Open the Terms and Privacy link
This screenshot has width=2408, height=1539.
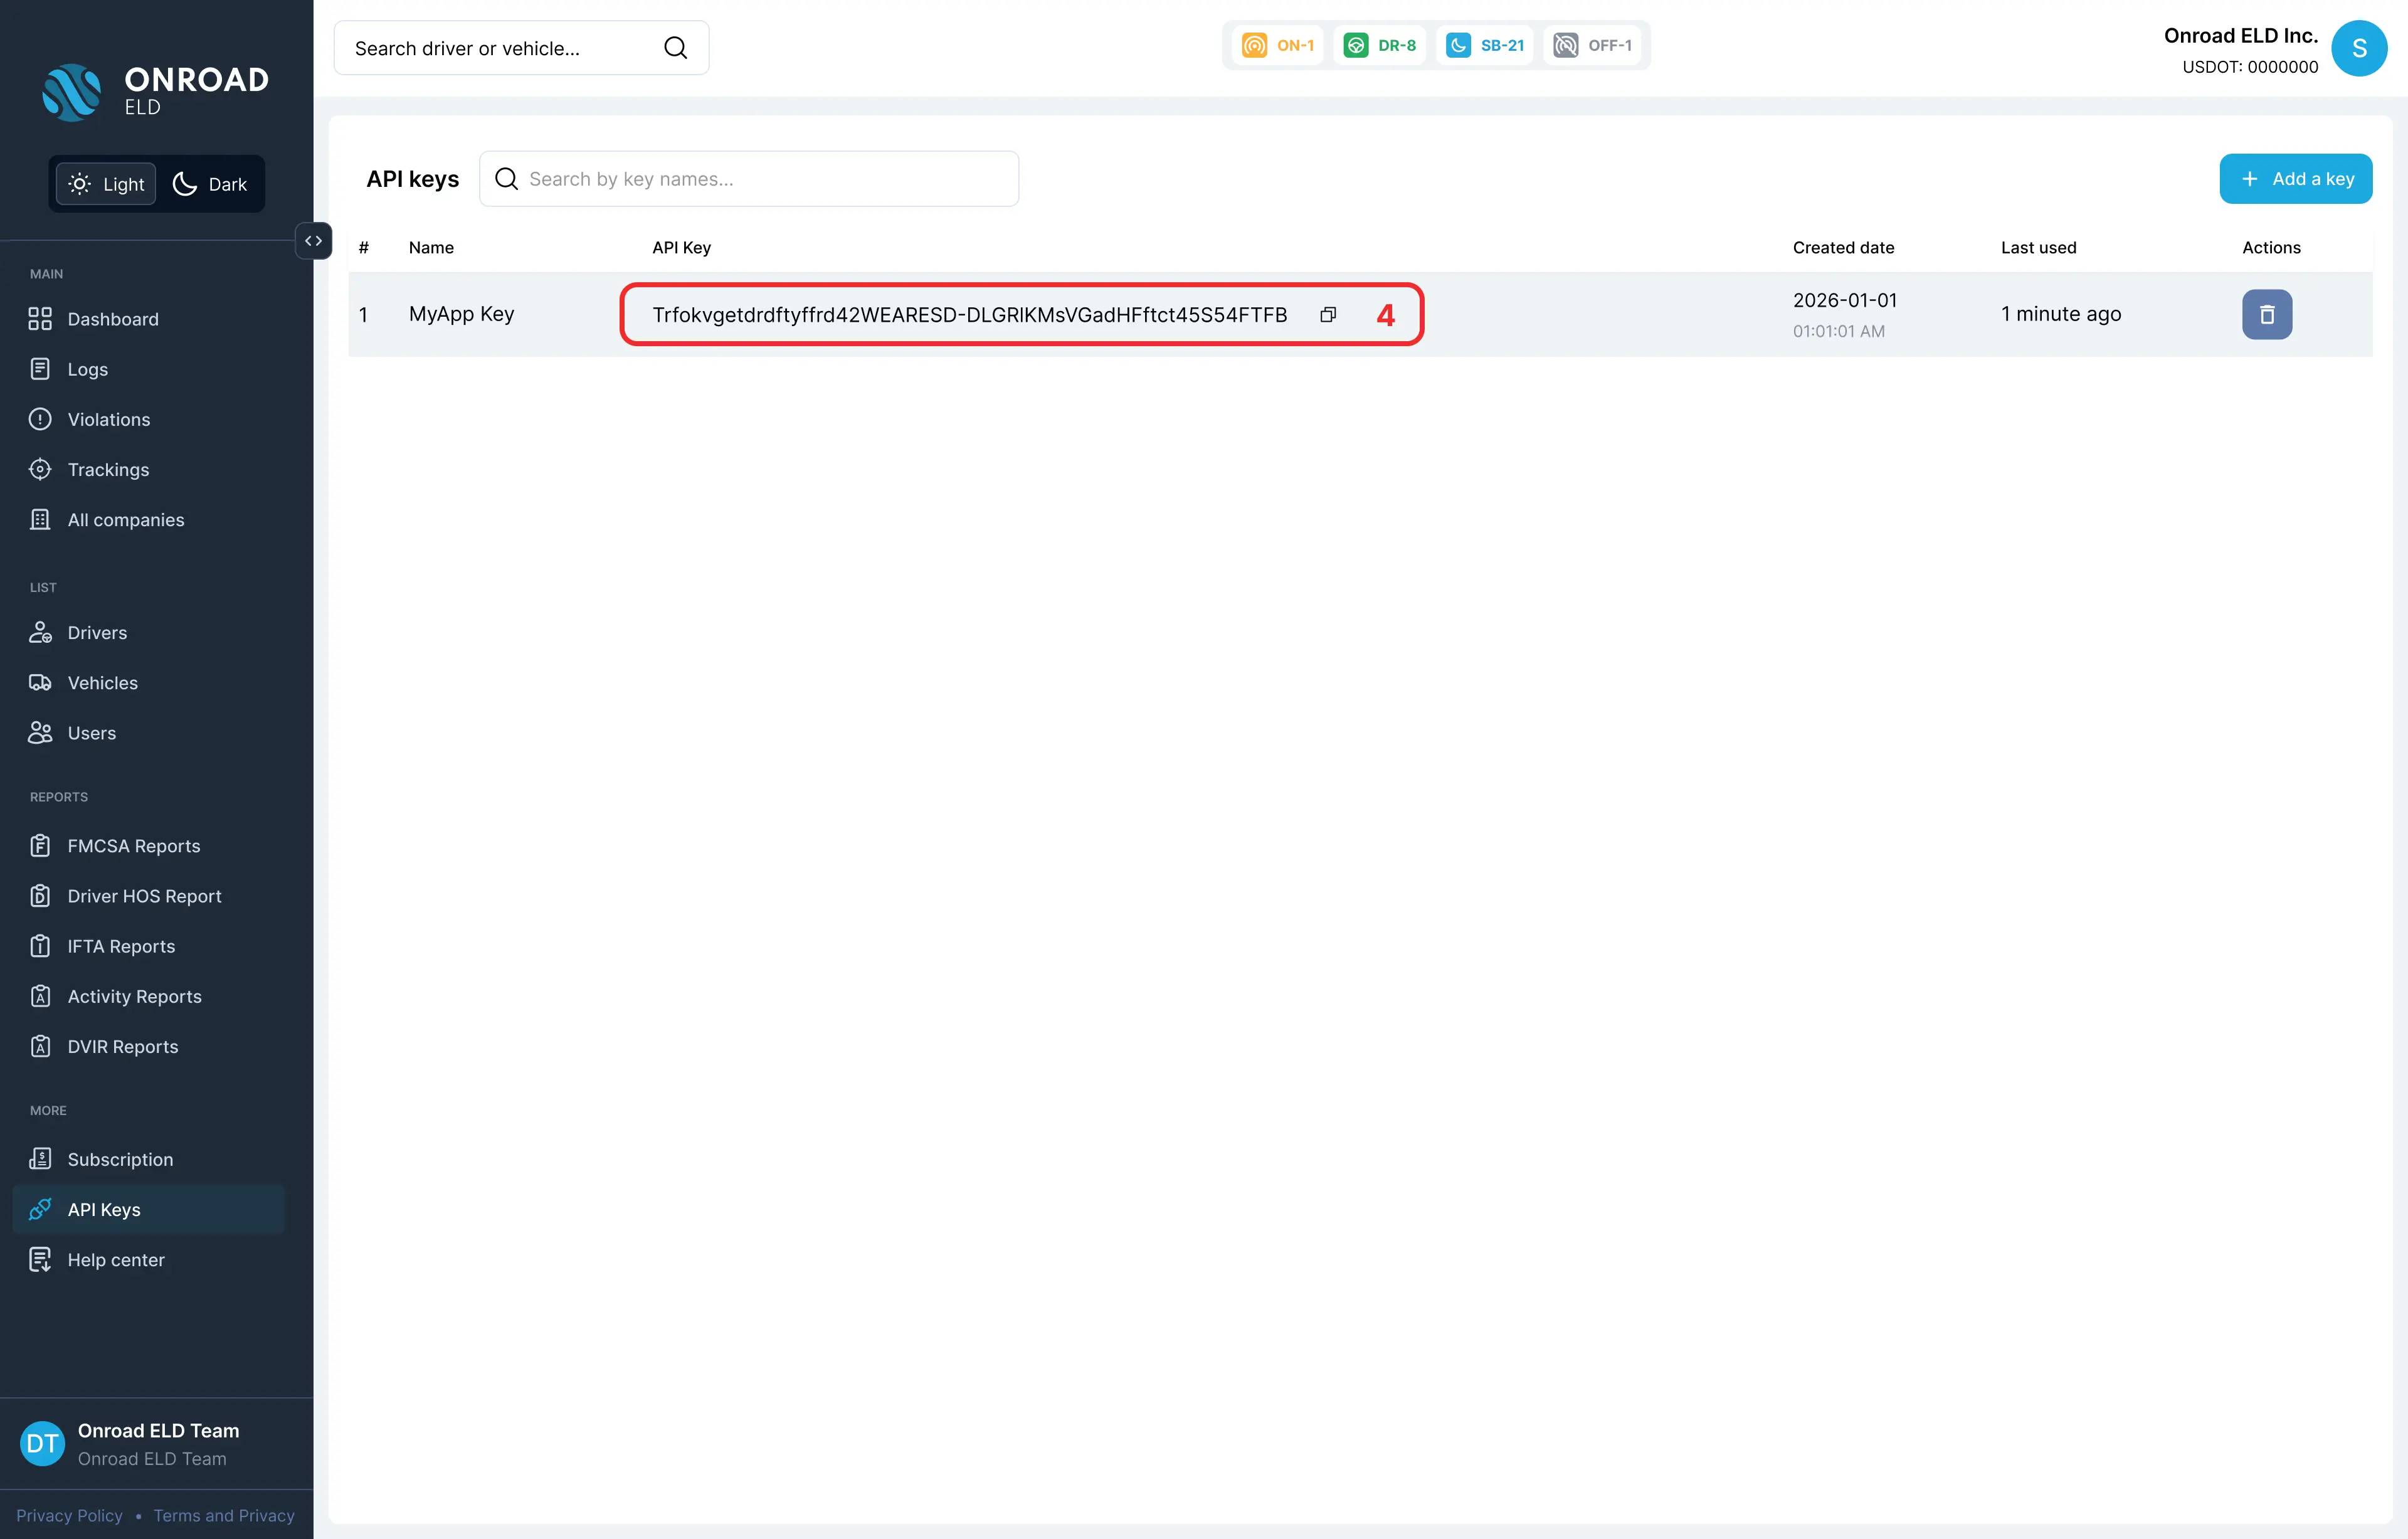tap(224, 1515)
